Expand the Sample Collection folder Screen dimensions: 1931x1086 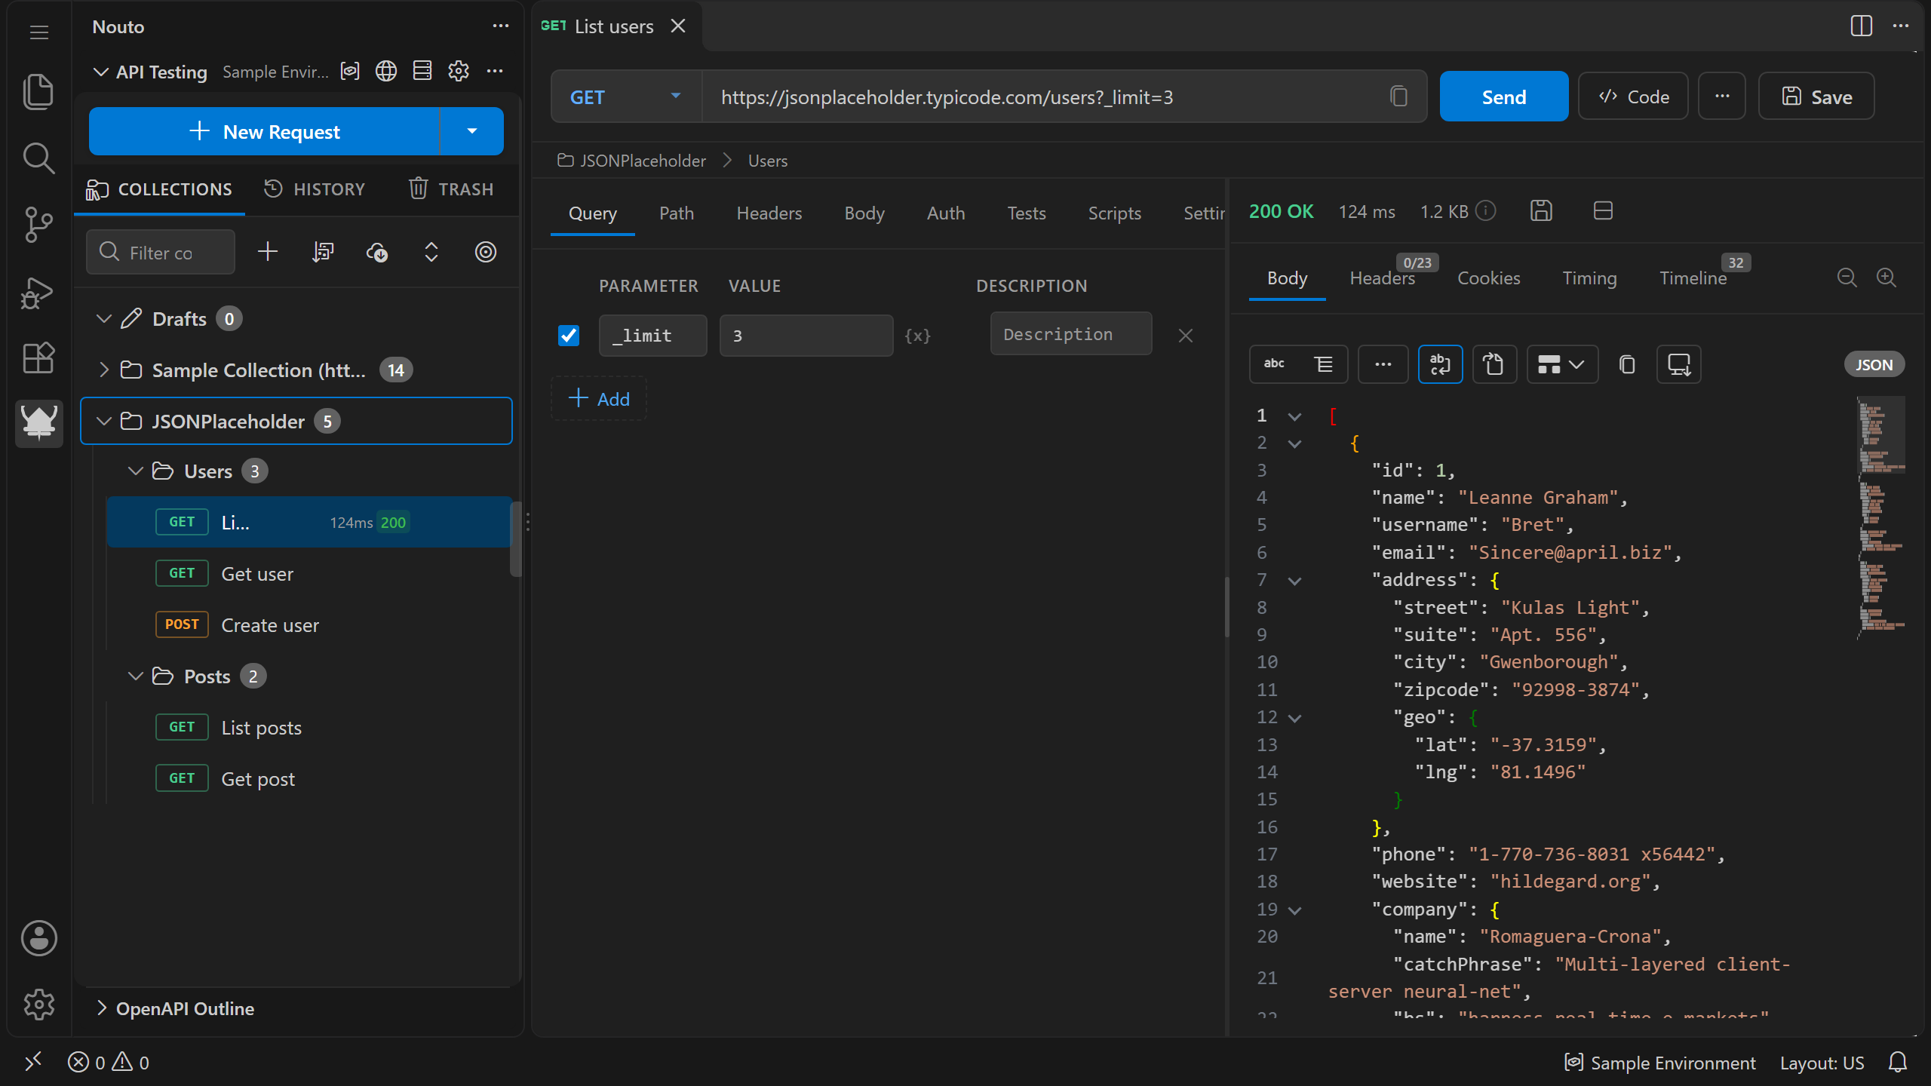click(x=104, y=370)
